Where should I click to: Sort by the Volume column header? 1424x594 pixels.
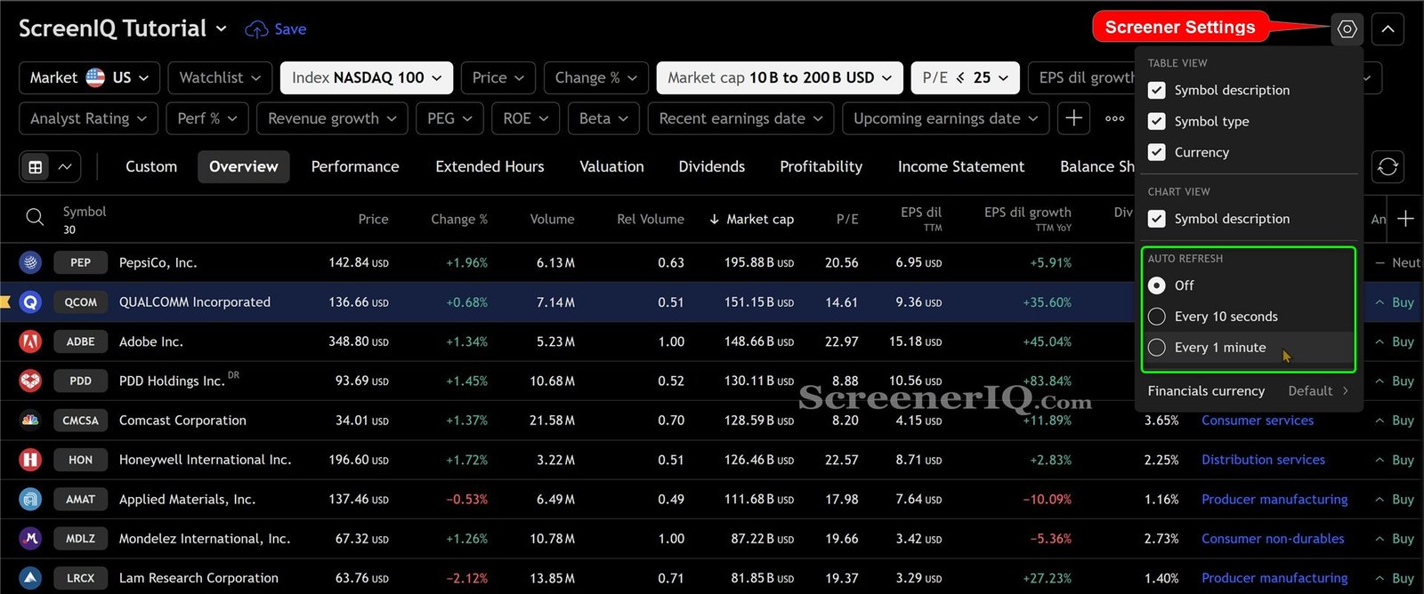point(552,219)
